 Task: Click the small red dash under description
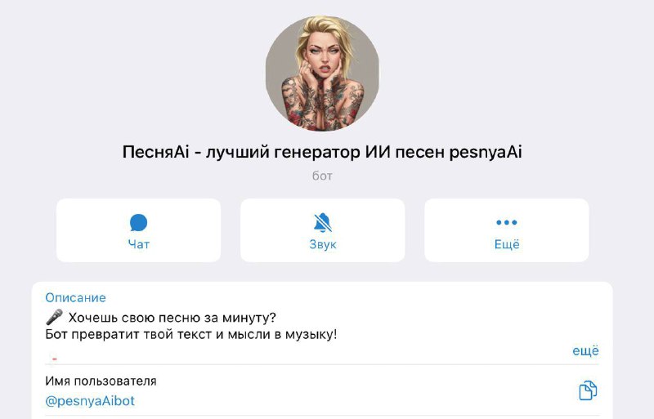55,359
